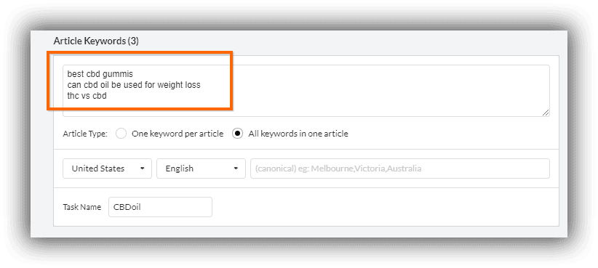Click the "Task Name" label

pyautogui.click(x=82, y=207)
